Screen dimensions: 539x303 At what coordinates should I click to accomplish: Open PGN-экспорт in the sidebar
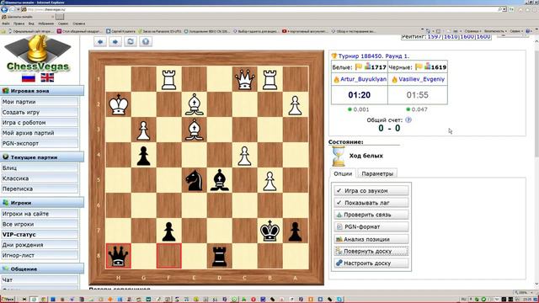click(x=40, y=143)
